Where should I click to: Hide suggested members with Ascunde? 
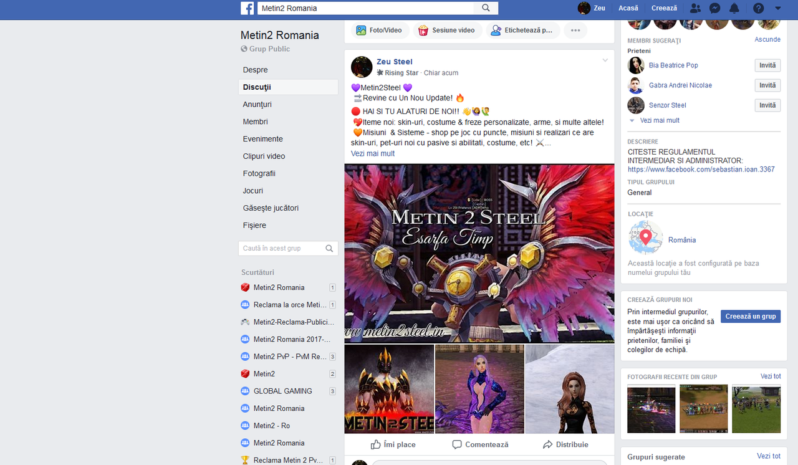[767, 39]
